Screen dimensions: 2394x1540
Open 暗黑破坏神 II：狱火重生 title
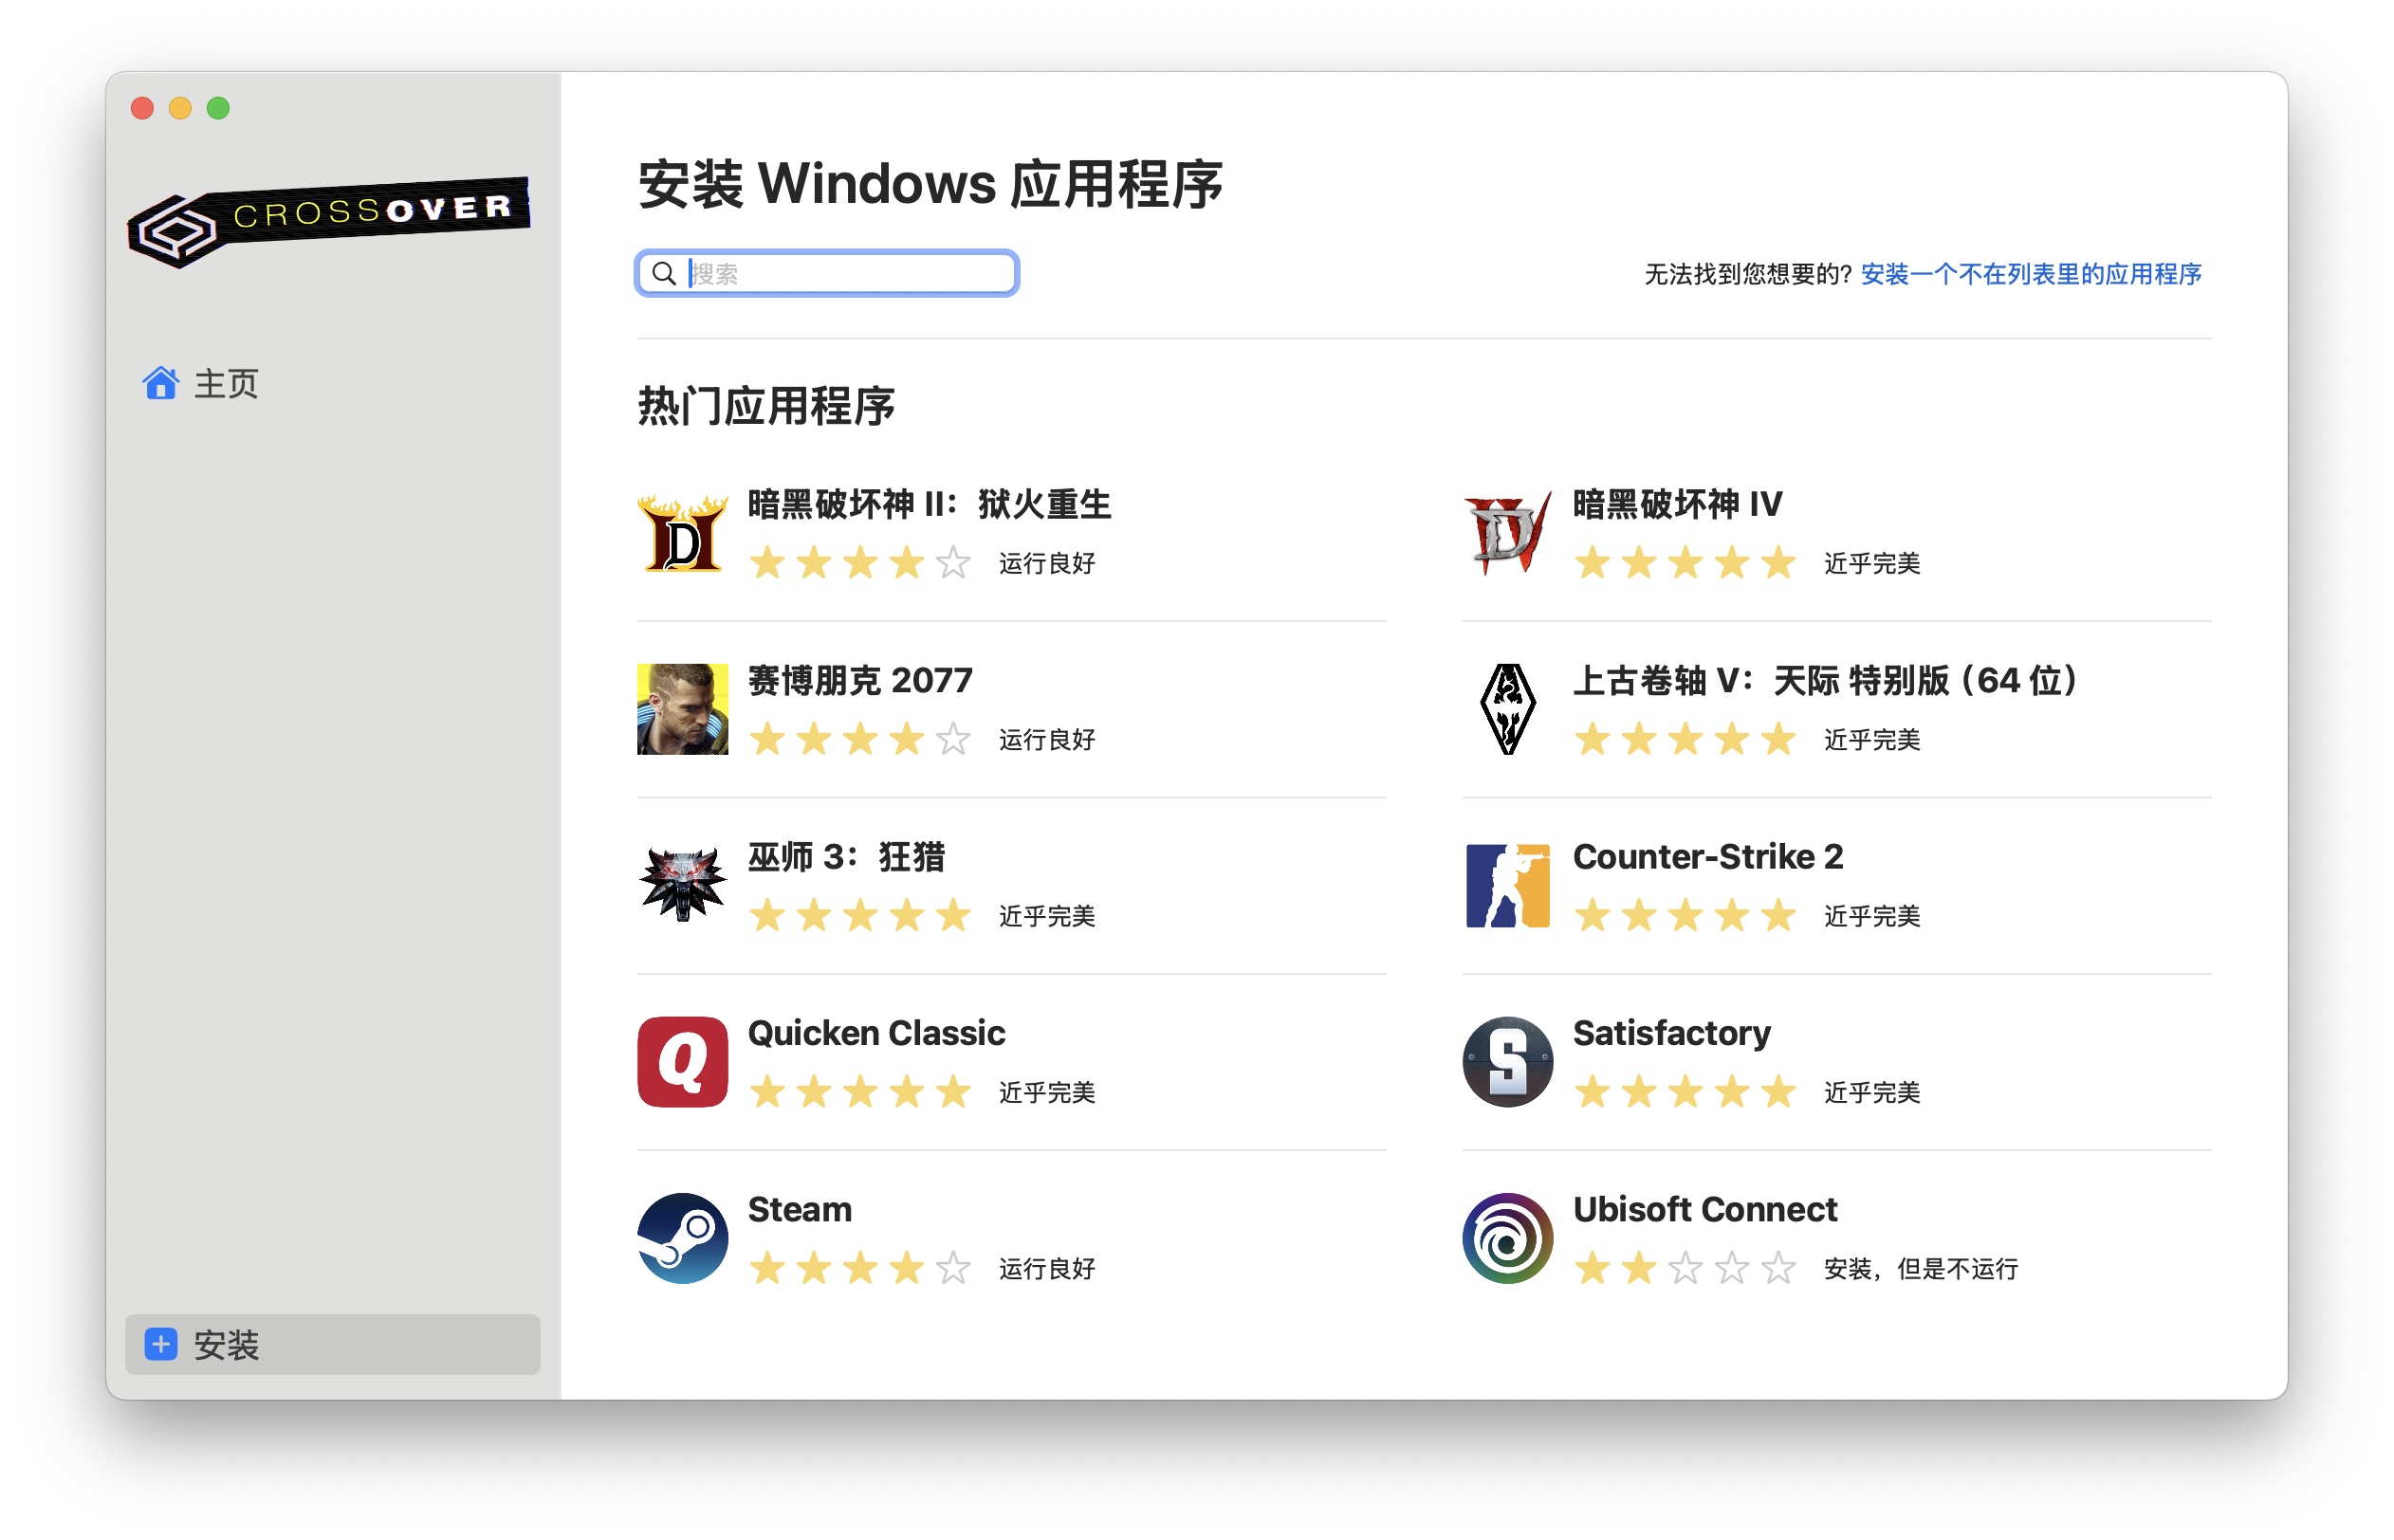coord(929,504)
